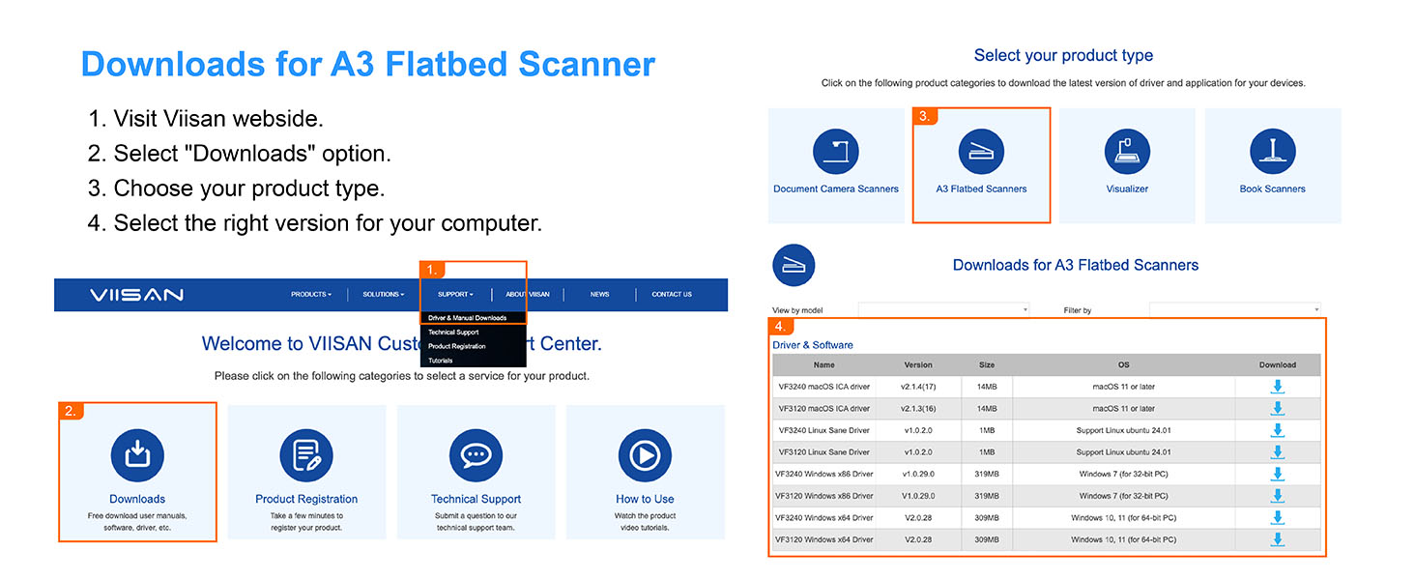Click the Visualizer icon
Image resolution: width=1415 pixels, height=580 pixels.
pos(1127,153)
